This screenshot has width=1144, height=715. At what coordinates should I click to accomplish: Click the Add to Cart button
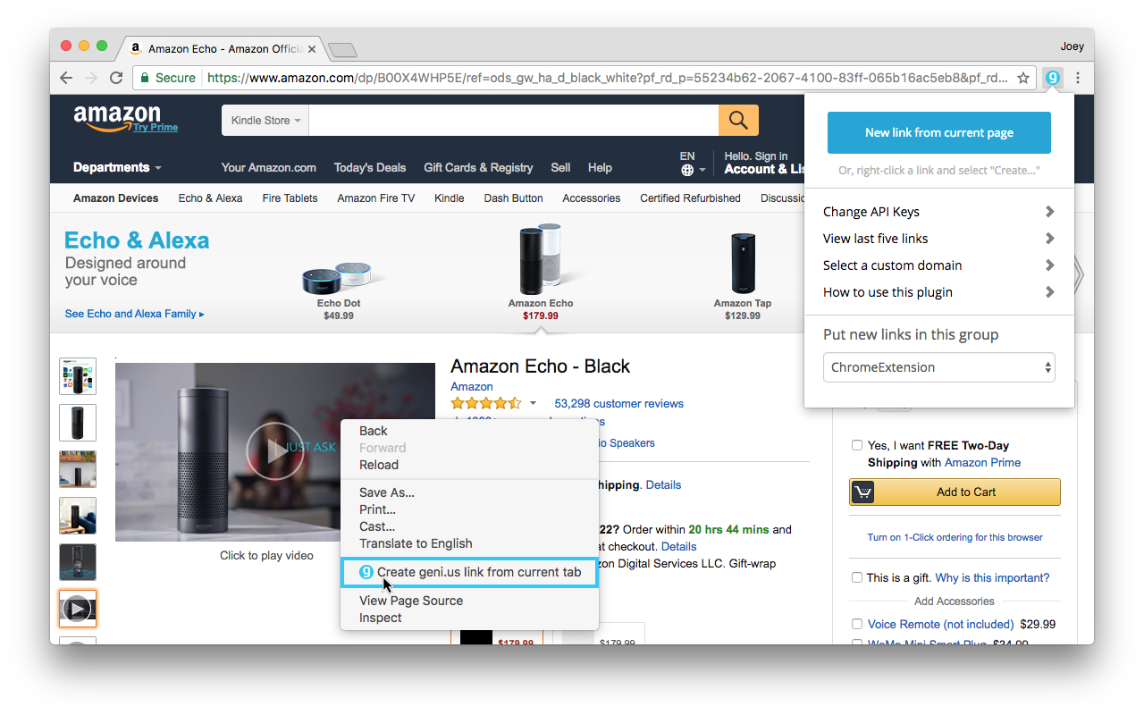click(955, 492)
